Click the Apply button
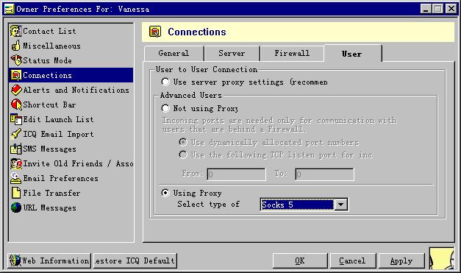 tap(401, 260)
